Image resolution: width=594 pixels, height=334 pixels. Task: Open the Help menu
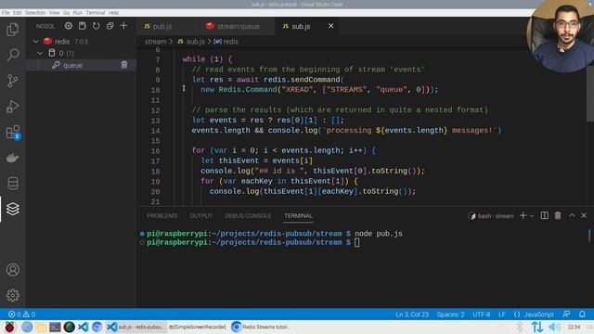click(x=113, y=12)
